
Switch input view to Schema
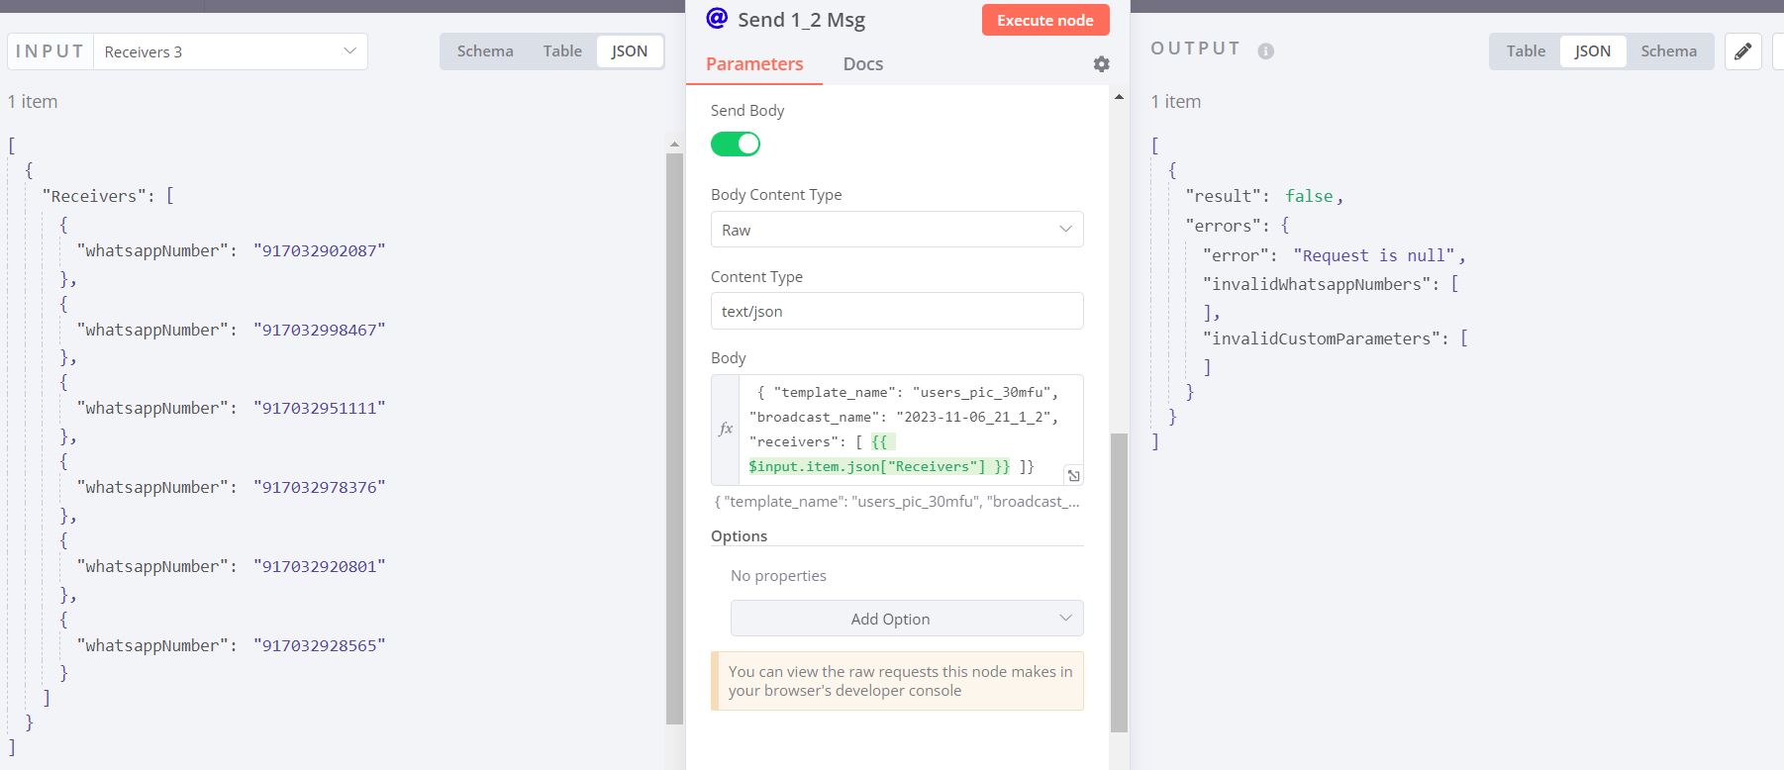pyautogui.click(x=485, y=51)
